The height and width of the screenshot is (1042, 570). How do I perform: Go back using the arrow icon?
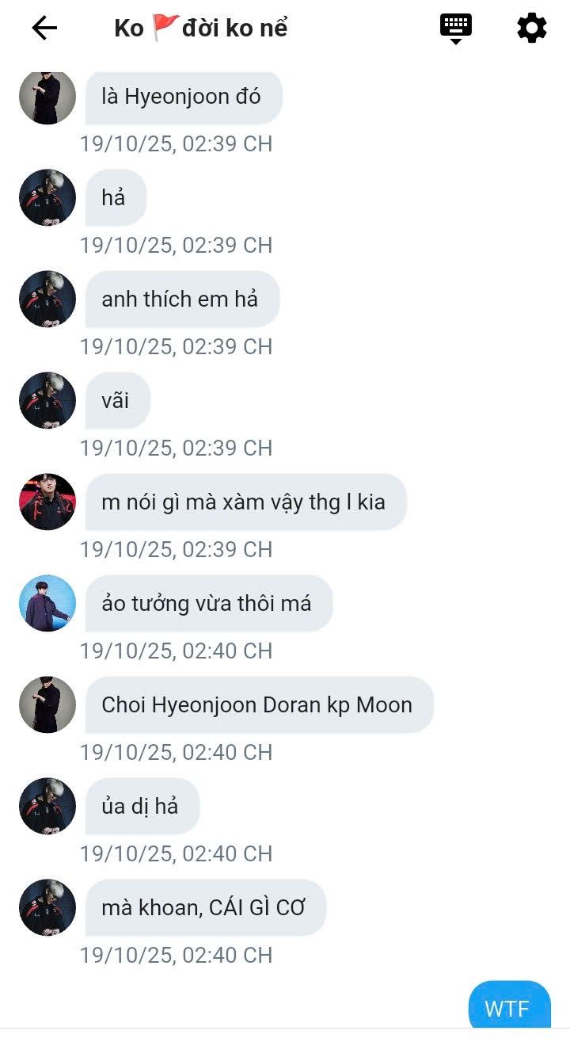tap(44, 29)
